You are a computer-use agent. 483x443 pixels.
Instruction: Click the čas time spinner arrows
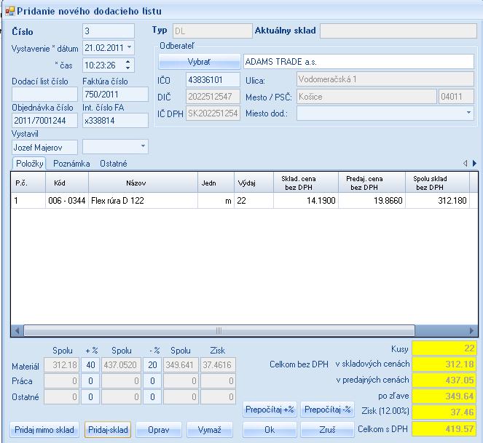click(x=127, y=65)
